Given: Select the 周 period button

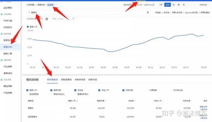Looking at the screenshot, I should click(x=179, y=5).
